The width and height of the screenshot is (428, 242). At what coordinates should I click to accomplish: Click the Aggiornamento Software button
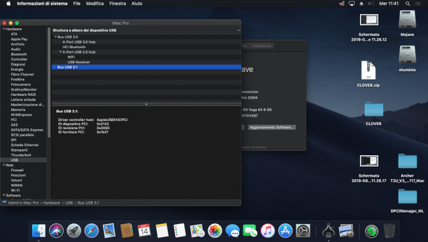pyautogui.click(x=272, y=127)
